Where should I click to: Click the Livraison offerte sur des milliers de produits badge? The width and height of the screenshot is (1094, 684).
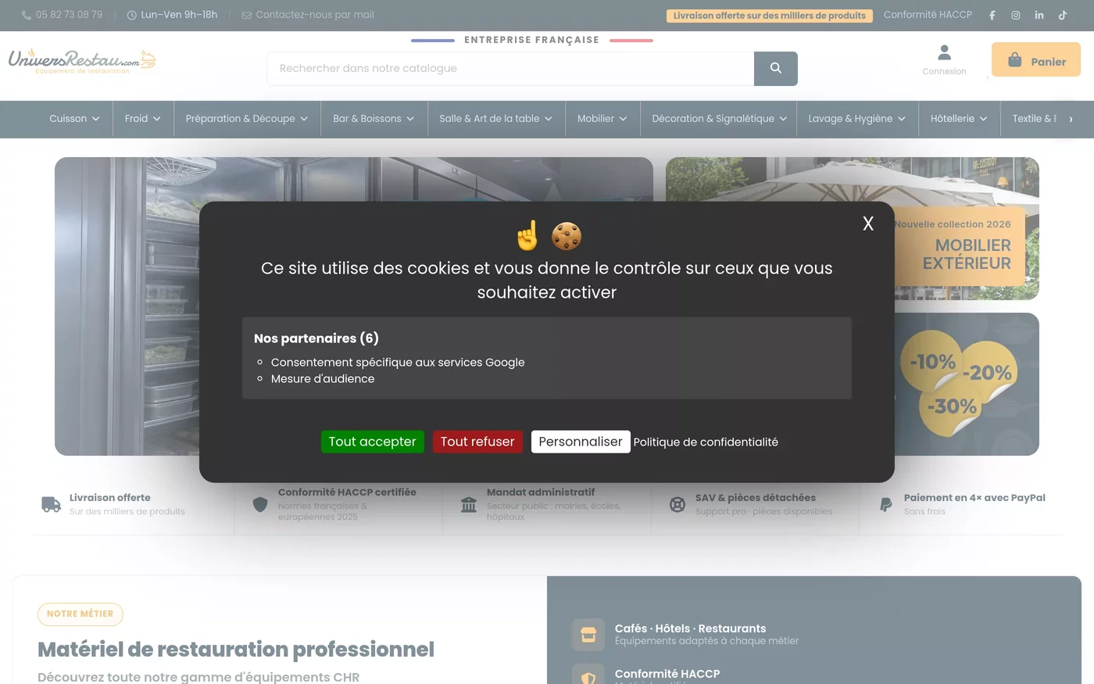pos(770,16)
